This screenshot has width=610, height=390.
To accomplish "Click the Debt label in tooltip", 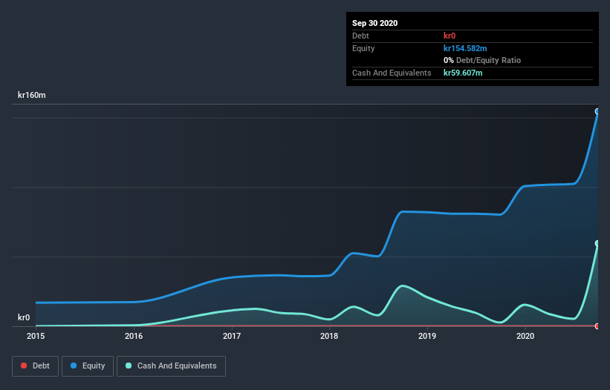I will click(360, 36).
